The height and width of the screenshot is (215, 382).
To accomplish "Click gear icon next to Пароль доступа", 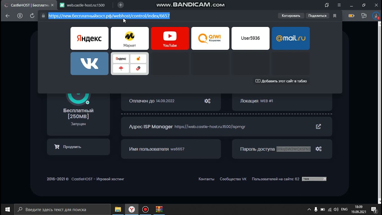I will click(318, 149).
